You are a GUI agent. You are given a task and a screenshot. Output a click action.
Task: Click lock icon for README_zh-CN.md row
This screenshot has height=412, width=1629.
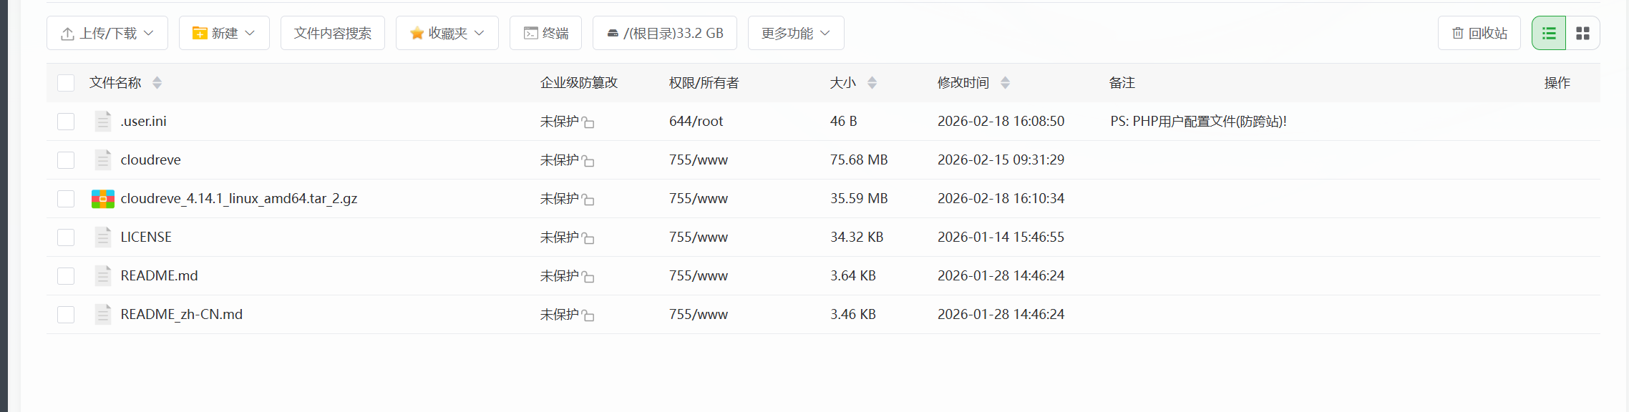coord(588,315)
